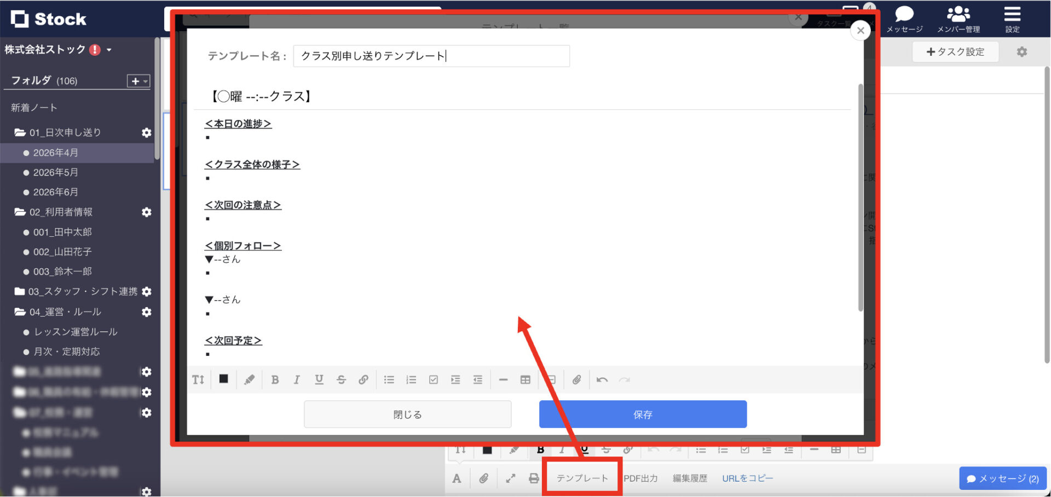1051x497 pixels.
Task: Open the text size selector Tt icon
Action: tap(198, 379)
